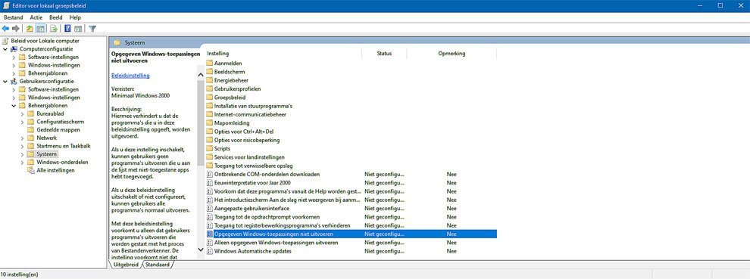Click the Aanmelden folder icon
Viewport: 750px width, 279px height.
(x=210, y=63)
